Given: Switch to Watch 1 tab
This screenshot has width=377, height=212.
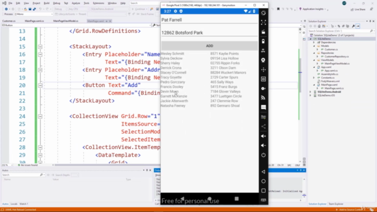Looking at the screenshot, I should pyautogui.click(x=24, y=204).
